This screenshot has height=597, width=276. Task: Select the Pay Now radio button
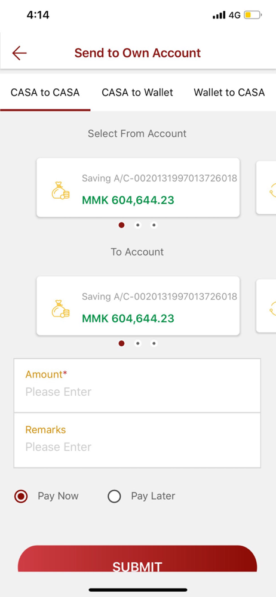20,497
